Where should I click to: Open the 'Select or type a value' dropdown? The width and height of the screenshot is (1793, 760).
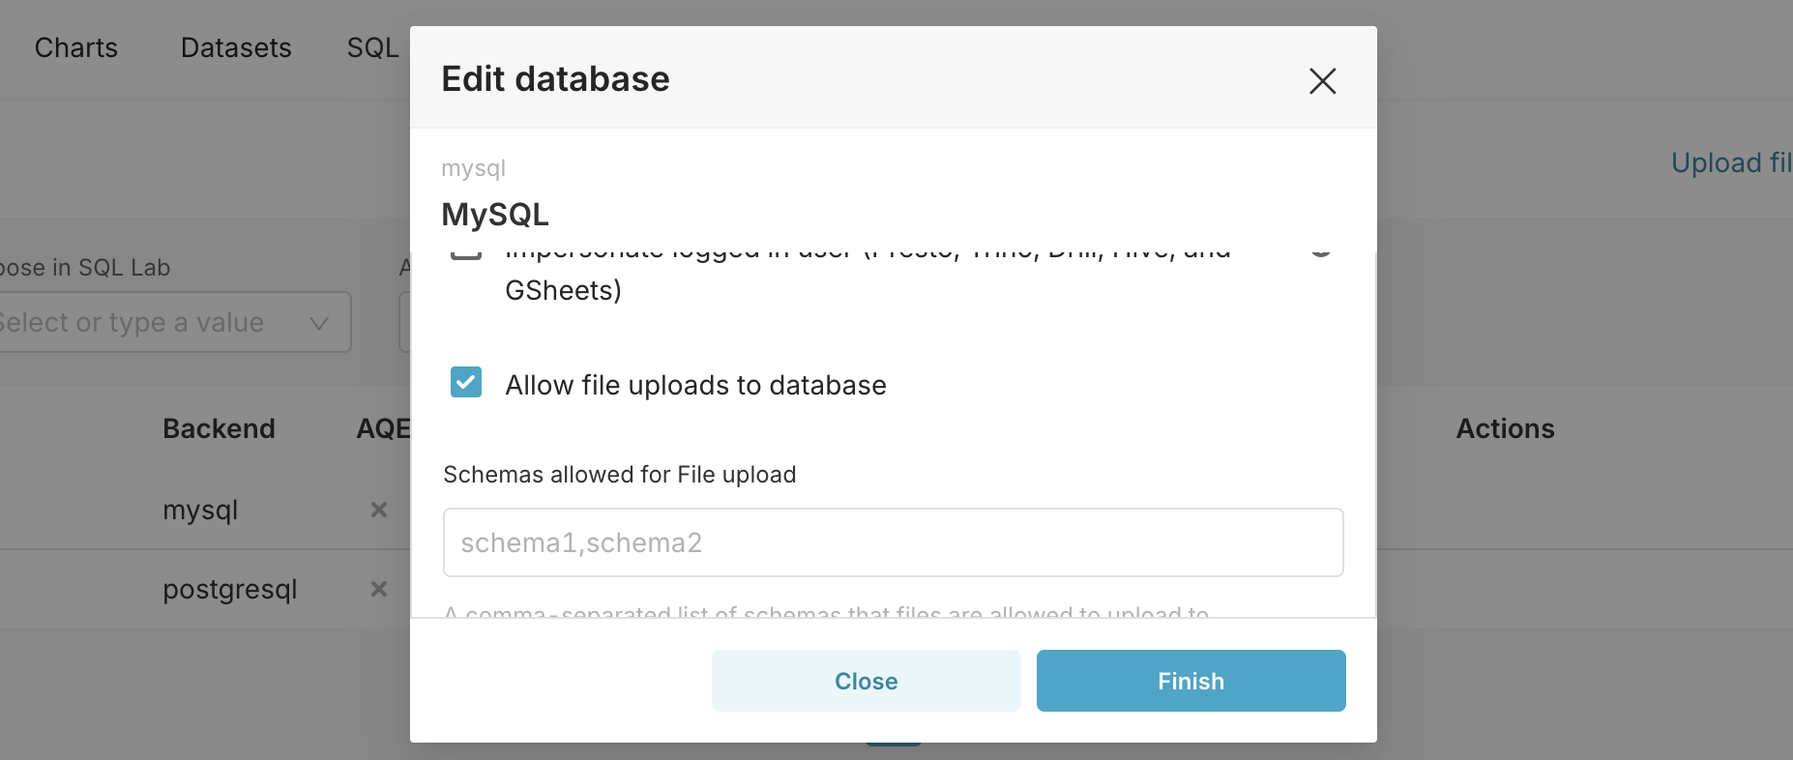(145, 323)
